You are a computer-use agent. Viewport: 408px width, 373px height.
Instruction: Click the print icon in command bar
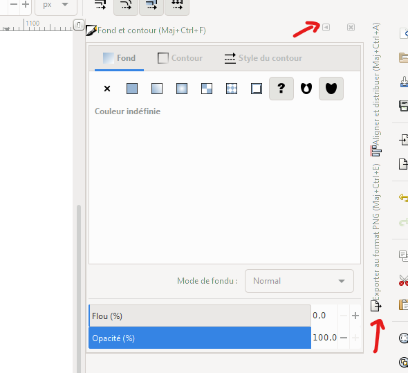coord(404,106)
